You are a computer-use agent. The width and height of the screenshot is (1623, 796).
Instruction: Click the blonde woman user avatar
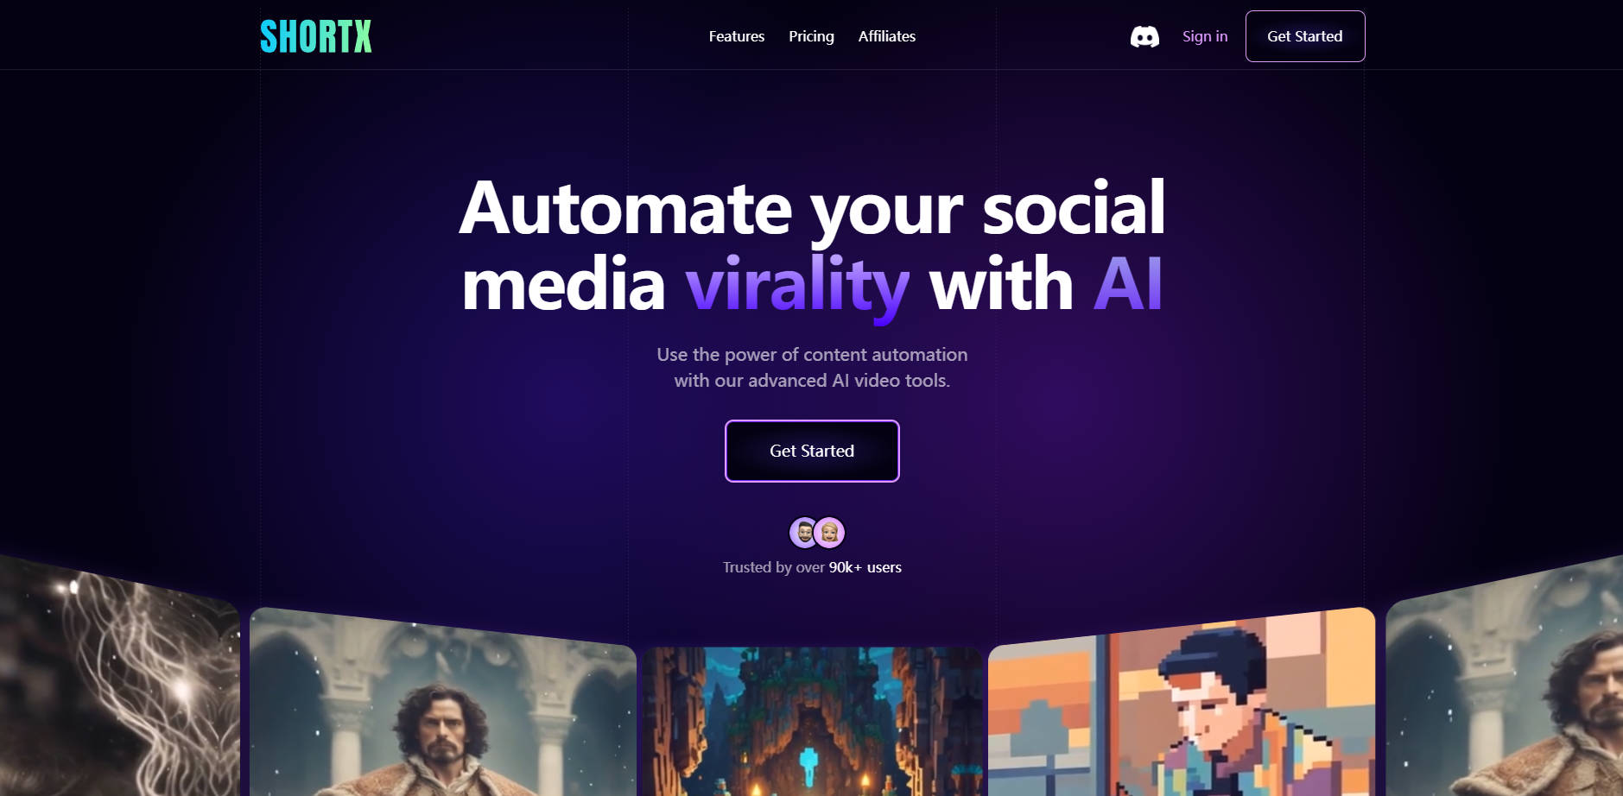(829, 533)
